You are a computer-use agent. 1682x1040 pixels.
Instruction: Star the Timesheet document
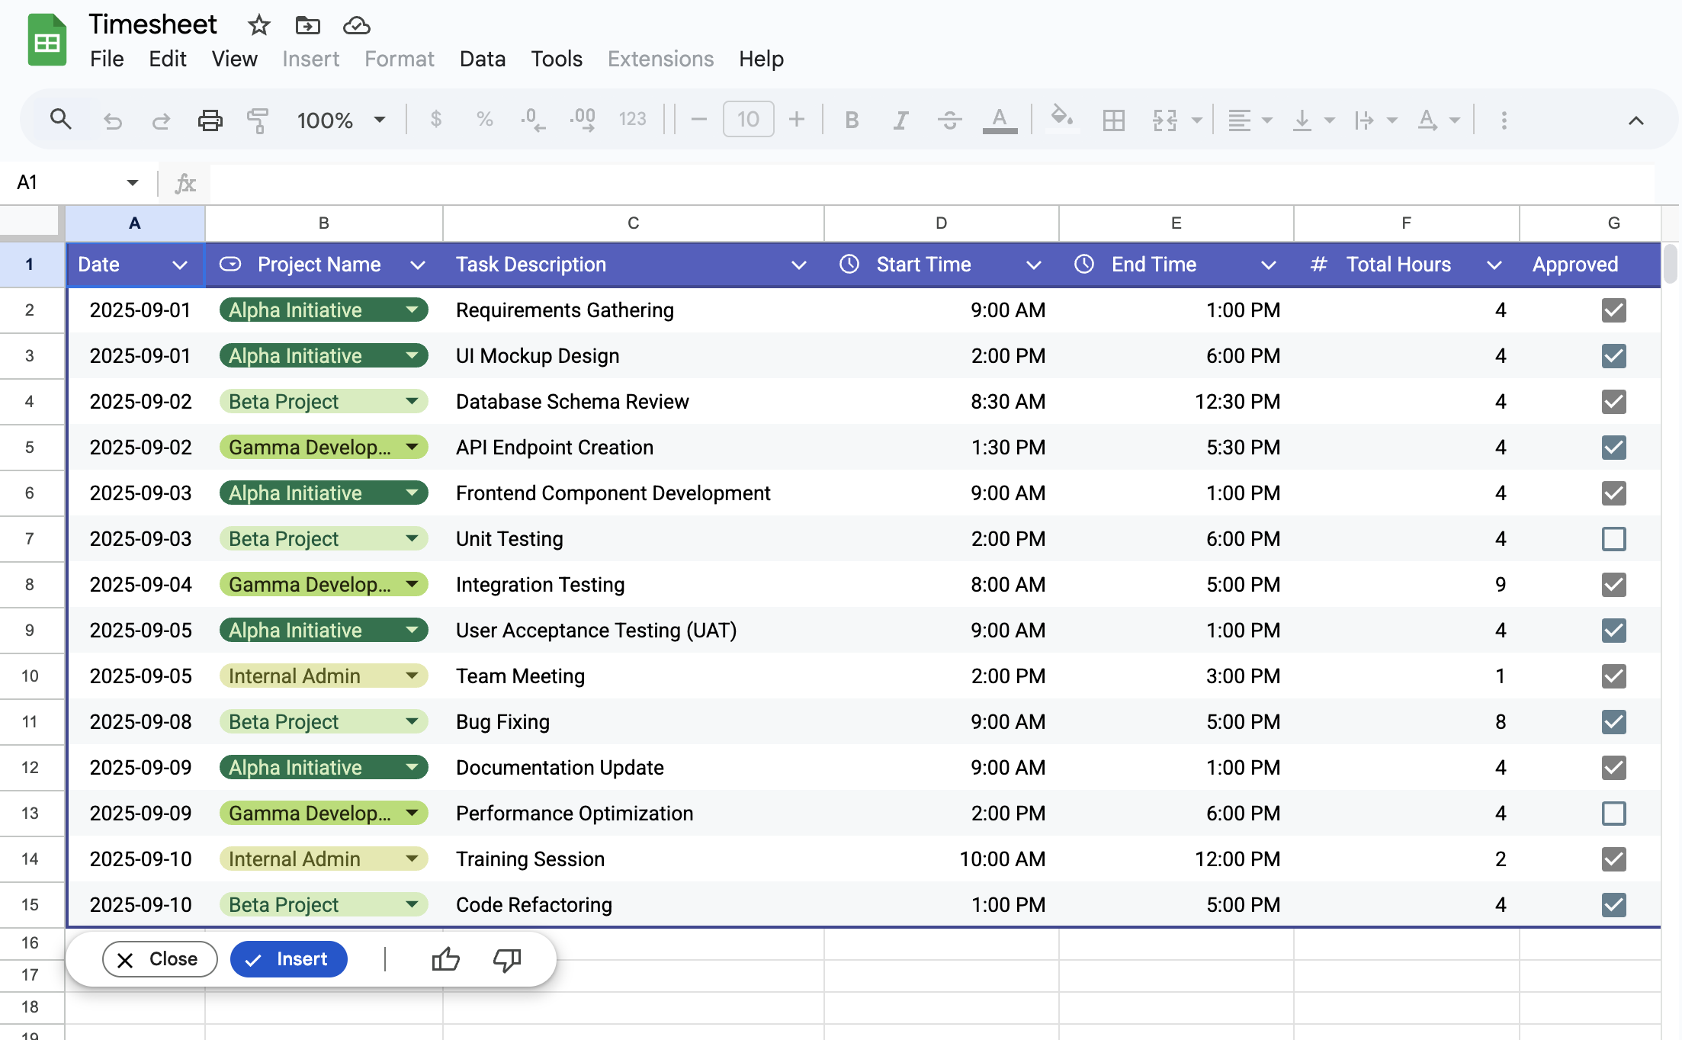coord(259,25)
